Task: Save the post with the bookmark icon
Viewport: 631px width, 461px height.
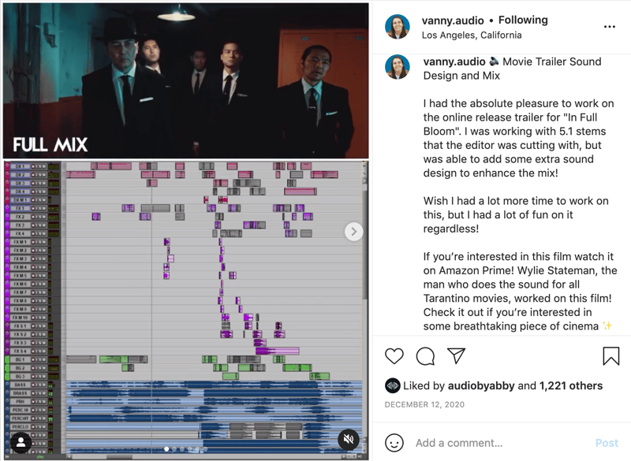Action: point(610,356)
